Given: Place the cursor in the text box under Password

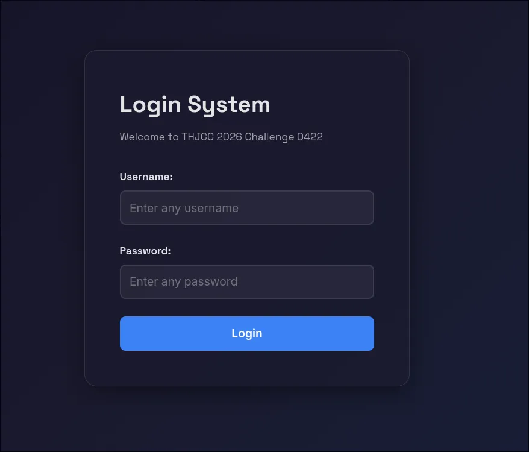Looking at the screenshot, I should click(x=246, y=281).
